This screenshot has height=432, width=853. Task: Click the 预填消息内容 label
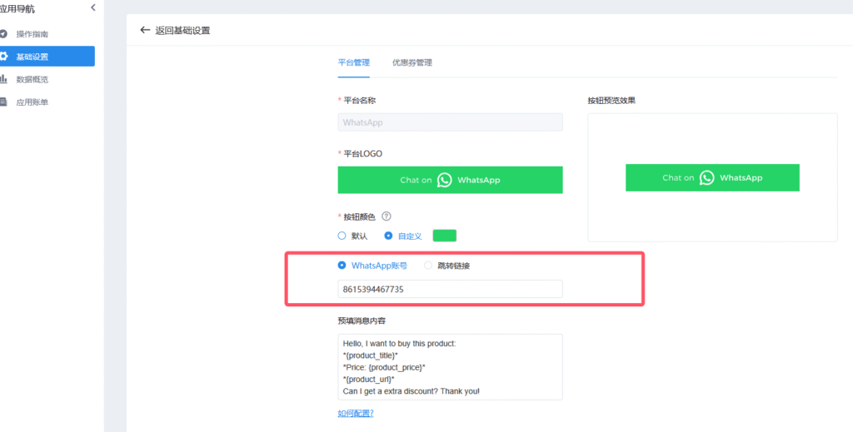coord(362,321)
